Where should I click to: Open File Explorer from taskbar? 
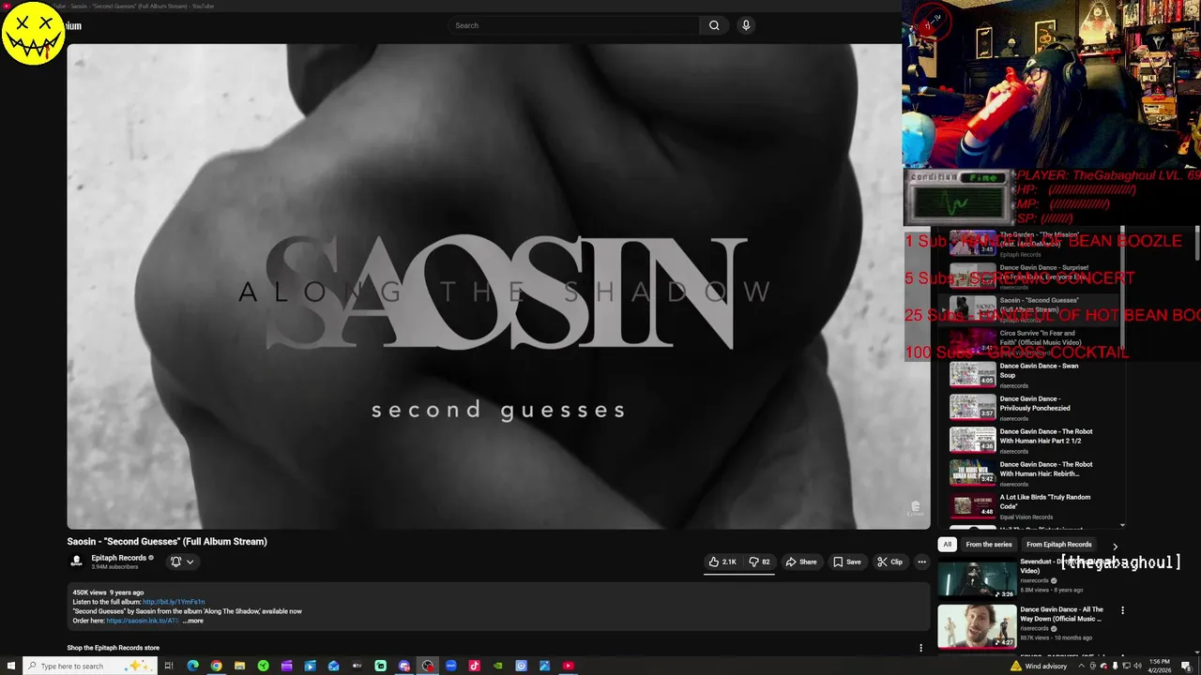tap(239, 666)
